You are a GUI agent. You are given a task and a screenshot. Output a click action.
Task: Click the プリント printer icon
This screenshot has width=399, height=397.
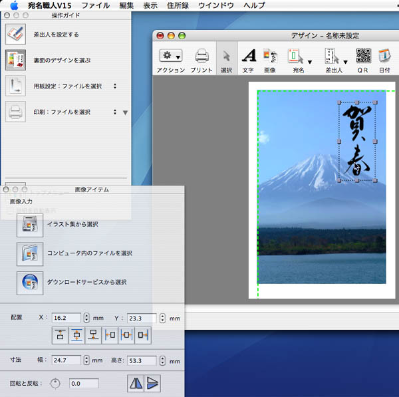tap(201, 57)
